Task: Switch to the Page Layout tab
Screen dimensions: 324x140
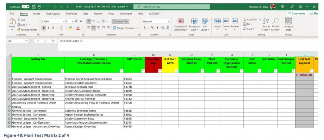Action: (53, 14)
